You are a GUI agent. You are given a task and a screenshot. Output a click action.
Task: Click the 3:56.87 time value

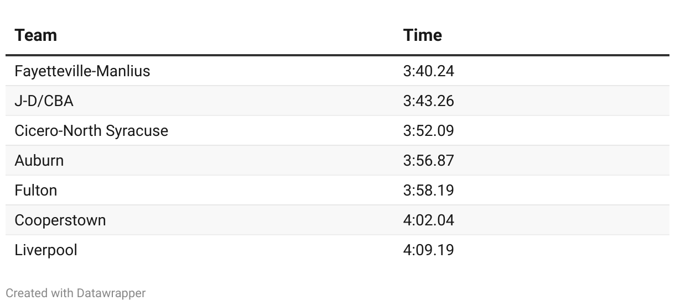[429, 161]
